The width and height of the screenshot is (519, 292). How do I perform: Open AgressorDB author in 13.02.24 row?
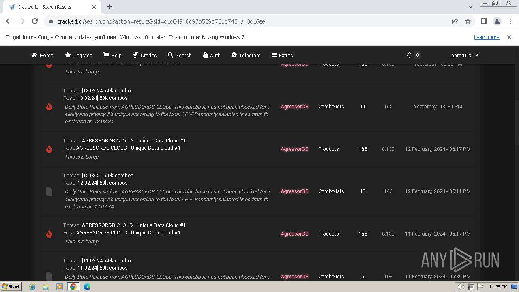tap(295, 106)
